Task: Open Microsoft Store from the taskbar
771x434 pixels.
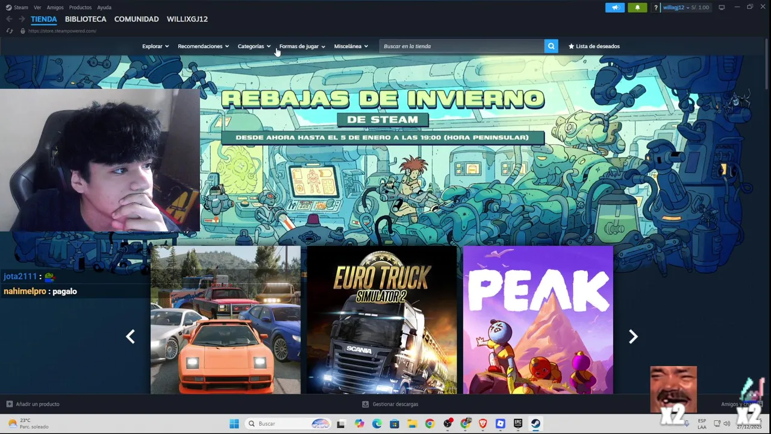Action: [395, 424]
